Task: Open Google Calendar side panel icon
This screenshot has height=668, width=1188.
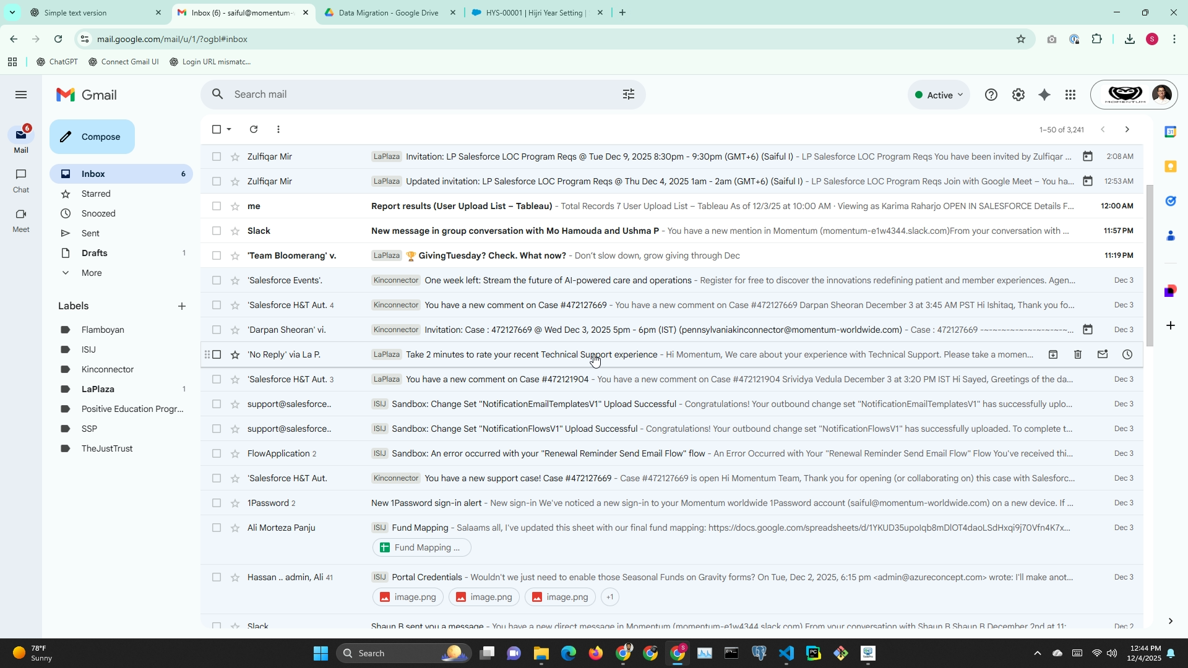Action: tap(1170, 132)
